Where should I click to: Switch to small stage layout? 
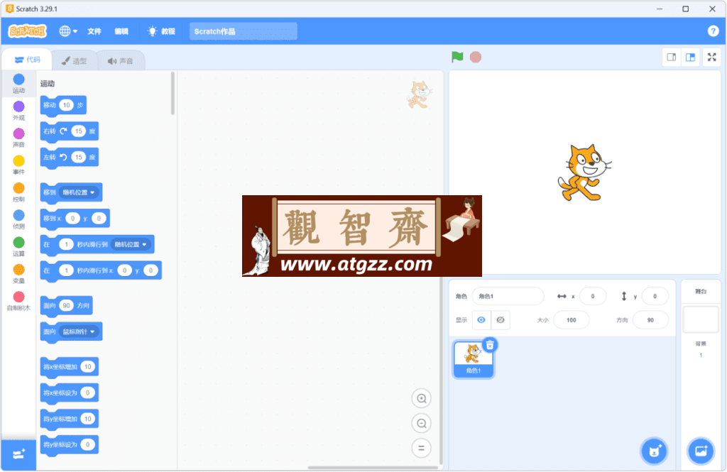coord(672,57)
